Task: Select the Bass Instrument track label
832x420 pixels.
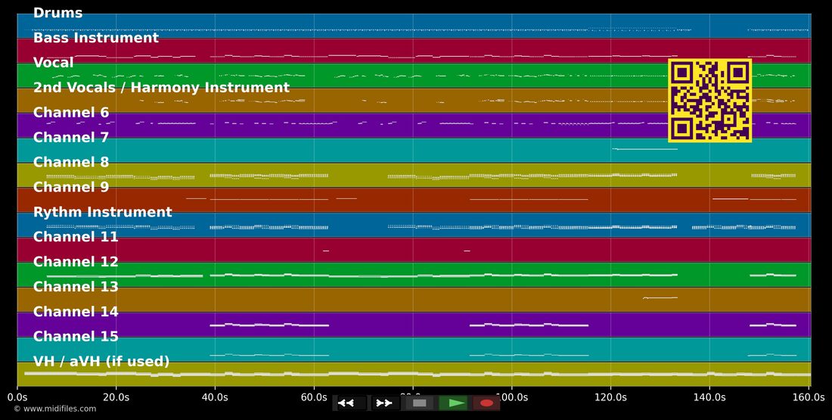Action: [x=96, y=38]
